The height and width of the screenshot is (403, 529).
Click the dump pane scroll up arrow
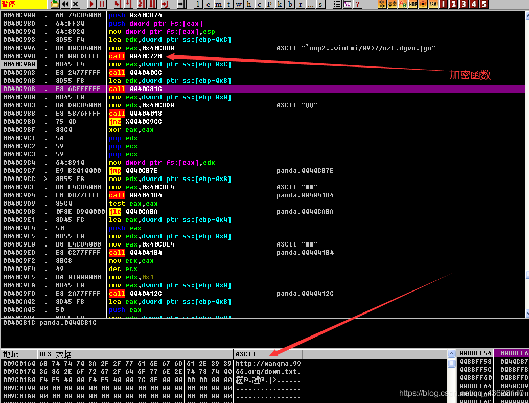coord(451,354)
